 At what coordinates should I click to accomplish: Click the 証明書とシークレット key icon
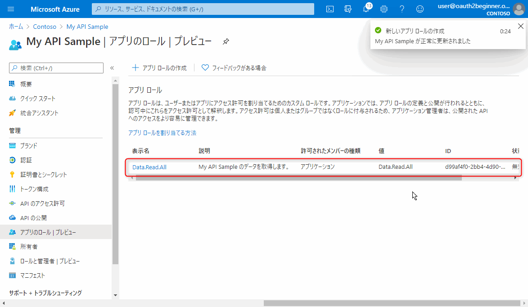coord(12,174)
